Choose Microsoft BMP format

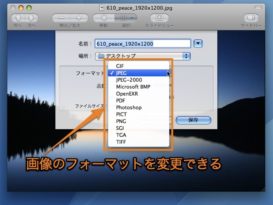(x=139, y=87)
